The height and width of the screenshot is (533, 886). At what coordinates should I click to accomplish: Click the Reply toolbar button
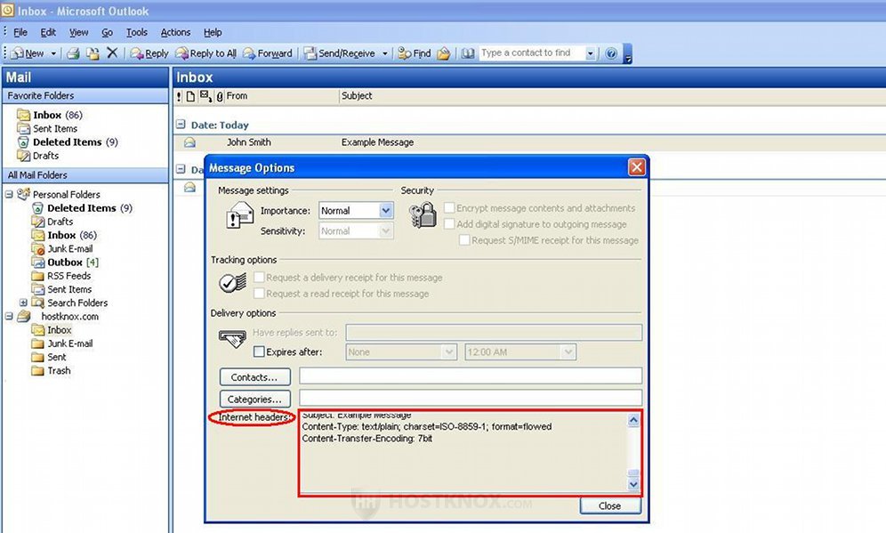tap(149, 53)
